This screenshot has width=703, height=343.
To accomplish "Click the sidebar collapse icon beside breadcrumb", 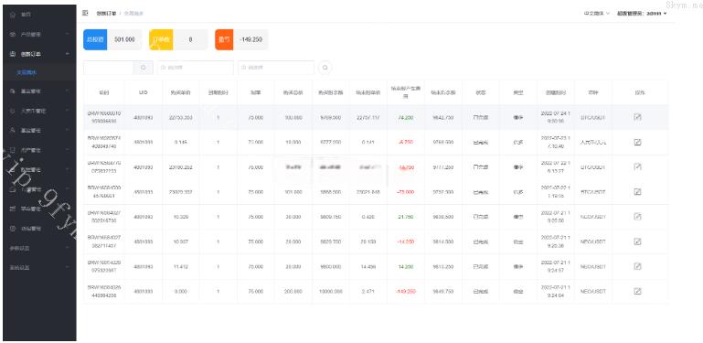I will pos(85,13).
